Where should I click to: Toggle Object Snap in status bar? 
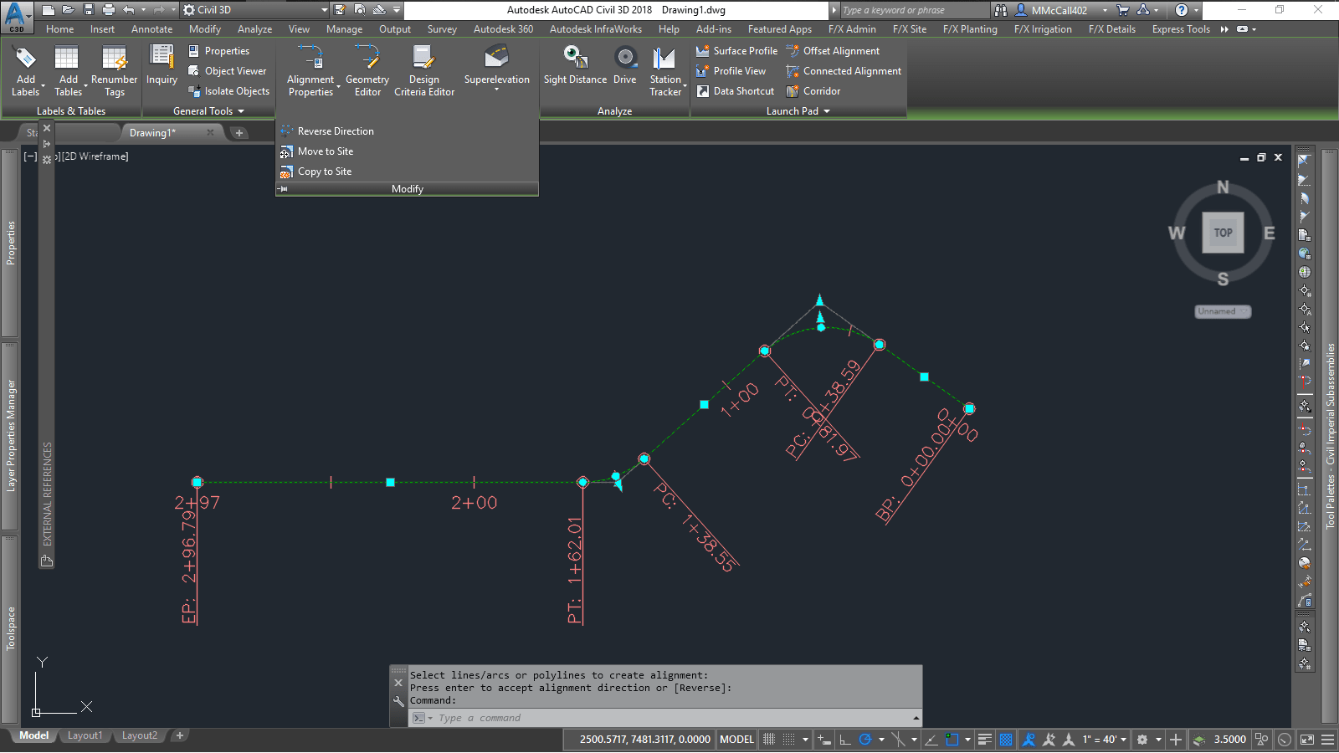point(952,740)
